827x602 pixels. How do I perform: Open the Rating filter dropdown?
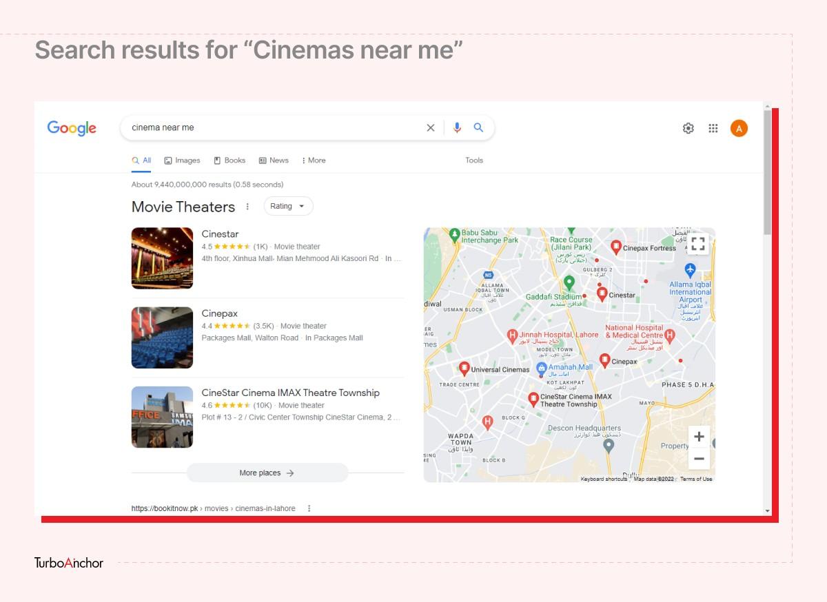pos(288,206)
